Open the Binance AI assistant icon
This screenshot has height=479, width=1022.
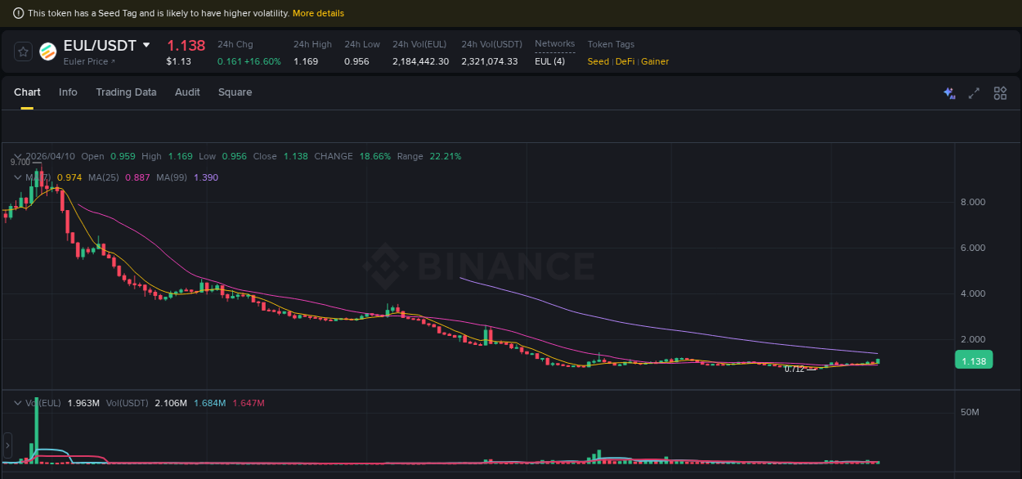pos(949,93)
